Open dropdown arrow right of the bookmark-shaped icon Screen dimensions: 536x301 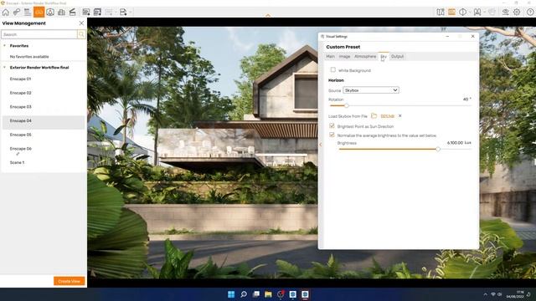[484, 13]
